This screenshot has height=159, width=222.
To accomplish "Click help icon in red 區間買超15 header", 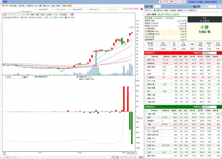I will click(192, 53).
